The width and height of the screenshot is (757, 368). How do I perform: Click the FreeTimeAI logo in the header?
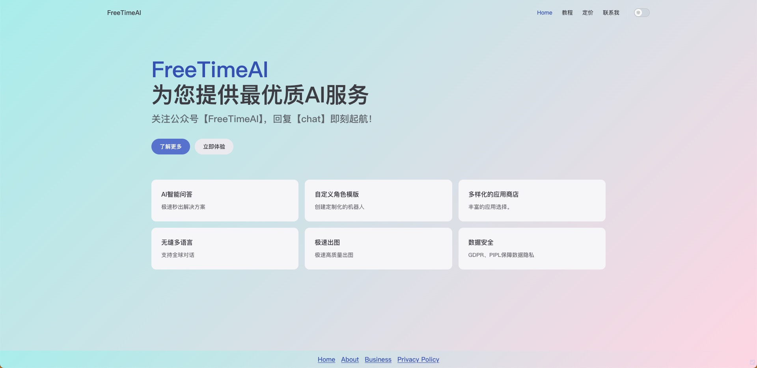pyautogui.click(x=124, y=13)
